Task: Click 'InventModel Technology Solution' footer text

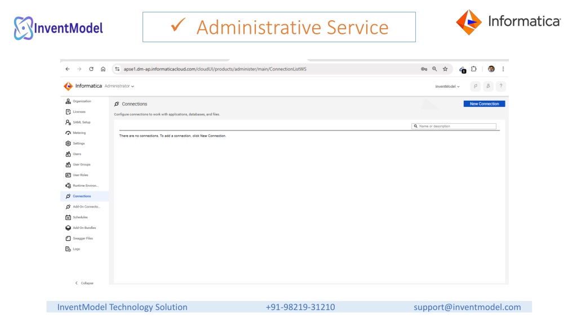Action: click(122, 307)
